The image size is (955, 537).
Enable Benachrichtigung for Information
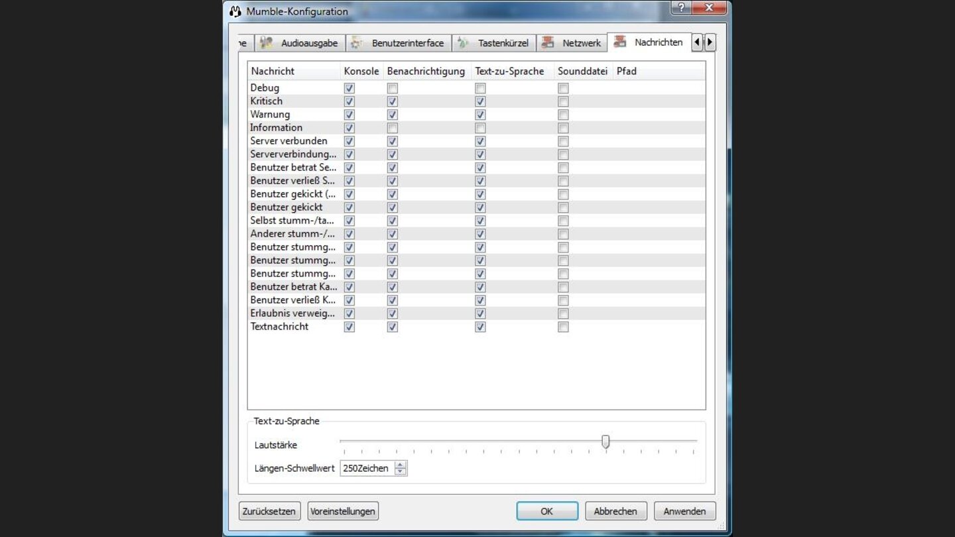pyautogui.click(x=393, y=128)
